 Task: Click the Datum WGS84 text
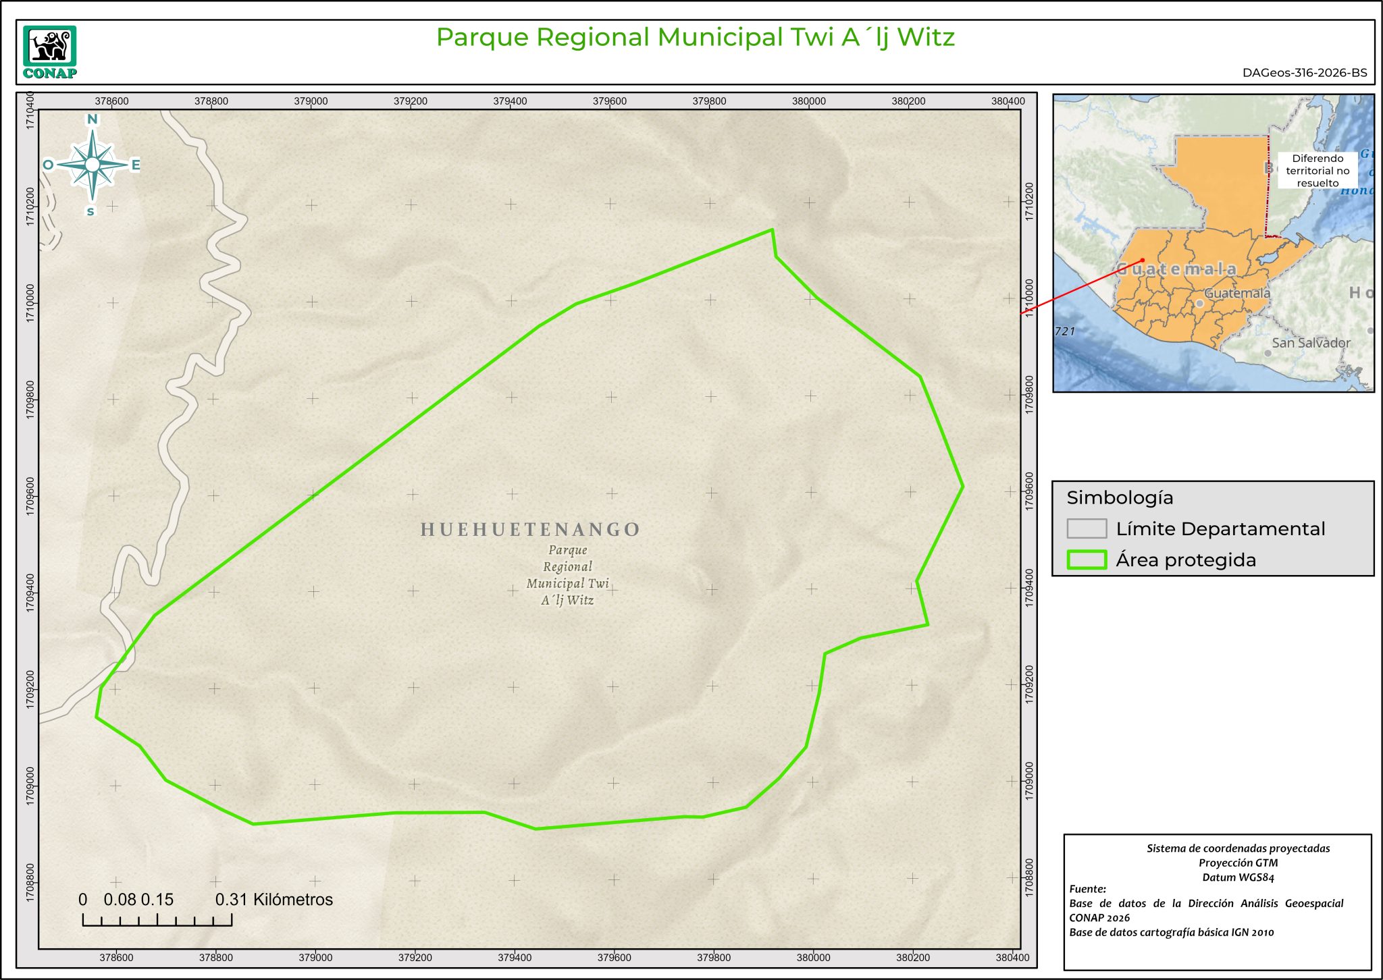[x=1238, y=877]
